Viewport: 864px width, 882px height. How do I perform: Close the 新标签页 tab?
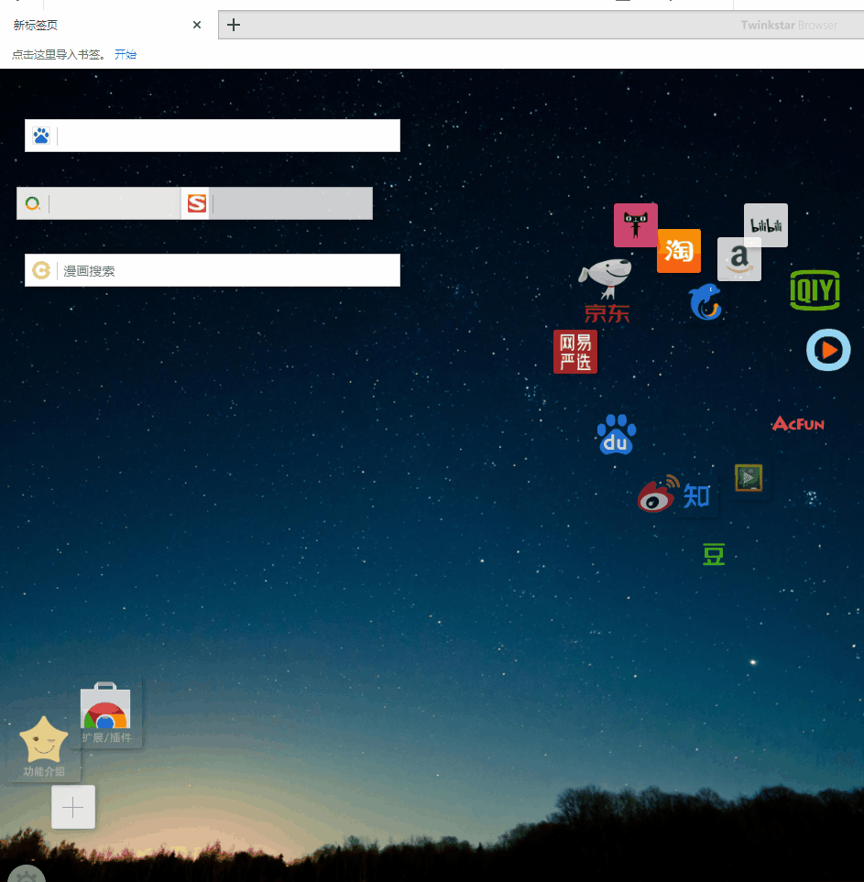point(196,25)
